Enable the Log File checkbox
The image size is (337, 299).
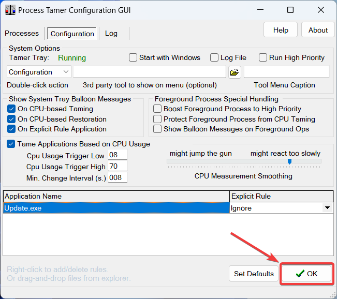point(214,57)
